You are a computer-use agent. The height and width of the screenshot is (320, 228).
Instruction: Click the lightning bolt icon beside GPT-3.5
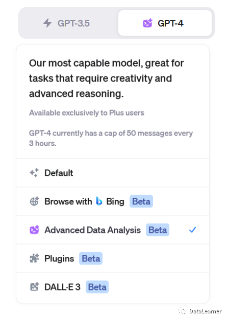click(47, 23)
